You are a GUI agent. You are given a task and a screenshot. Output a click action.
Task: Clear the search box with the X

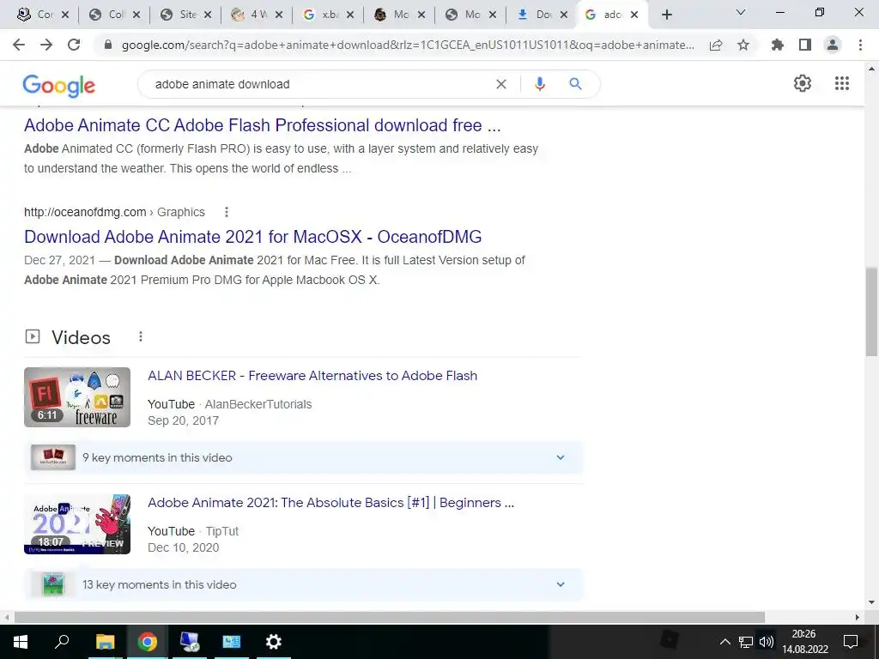[501, 84]
